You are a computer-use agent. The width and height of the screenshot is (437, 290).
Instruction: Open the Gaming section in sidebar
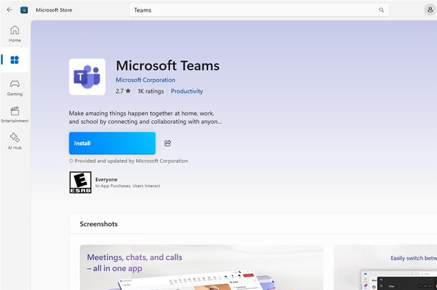(15, 88)
